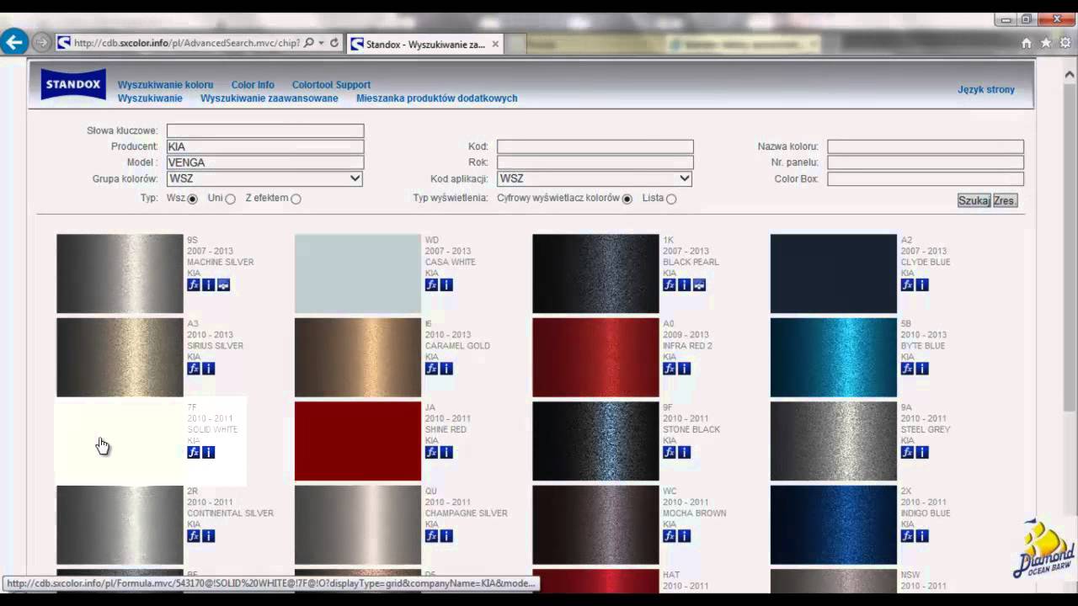
Task: Click the Rok input field
Action: [595, 162]
